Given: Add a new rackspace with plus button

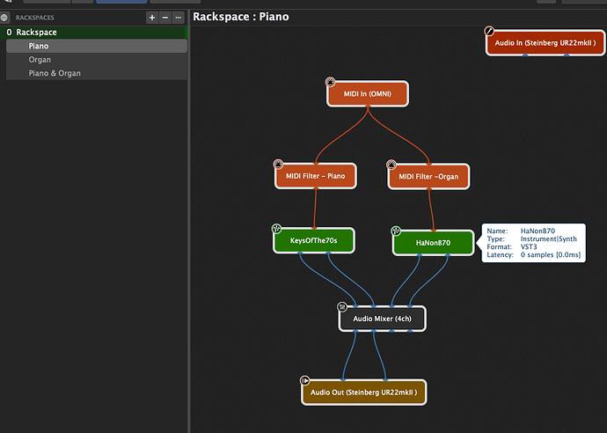Looking at the screenshot, I should tap(152, 17).
